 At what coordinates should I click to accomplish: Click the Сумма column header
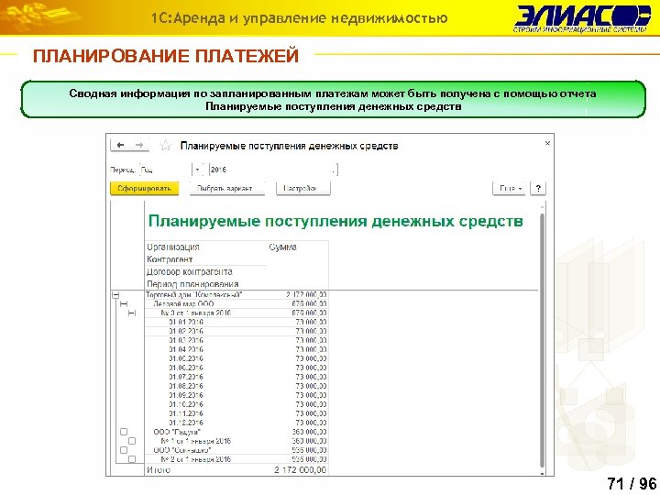pyautogui.click(x=283, y=247)
